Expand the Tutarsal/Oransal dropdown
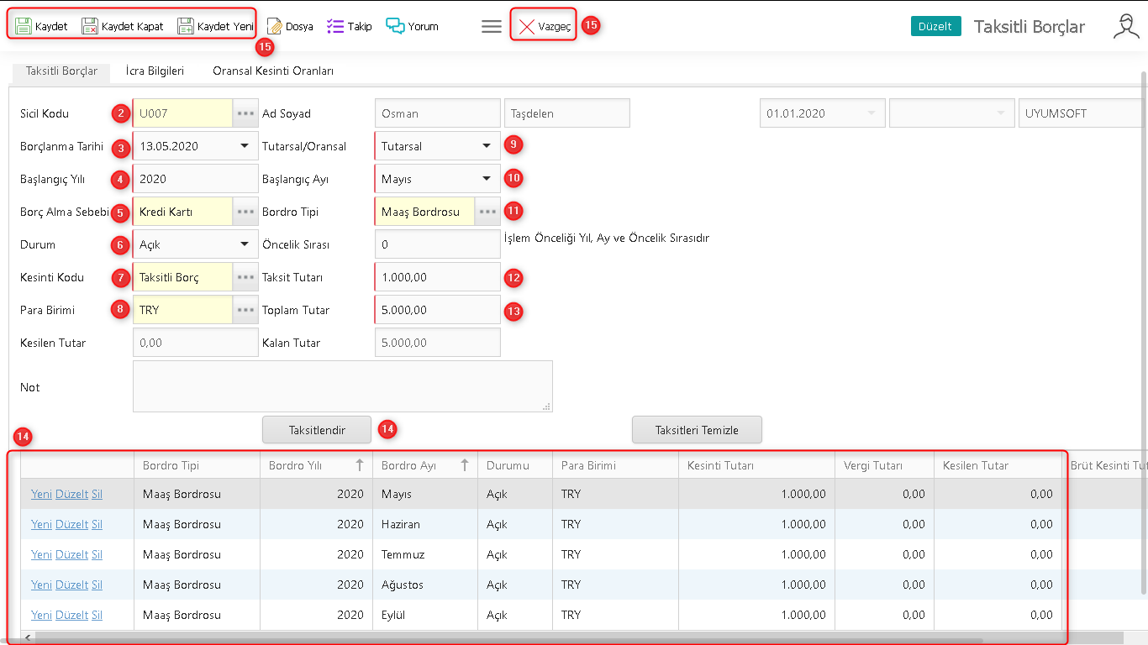This screenshot has height=645, width=1148. [486, 146]
